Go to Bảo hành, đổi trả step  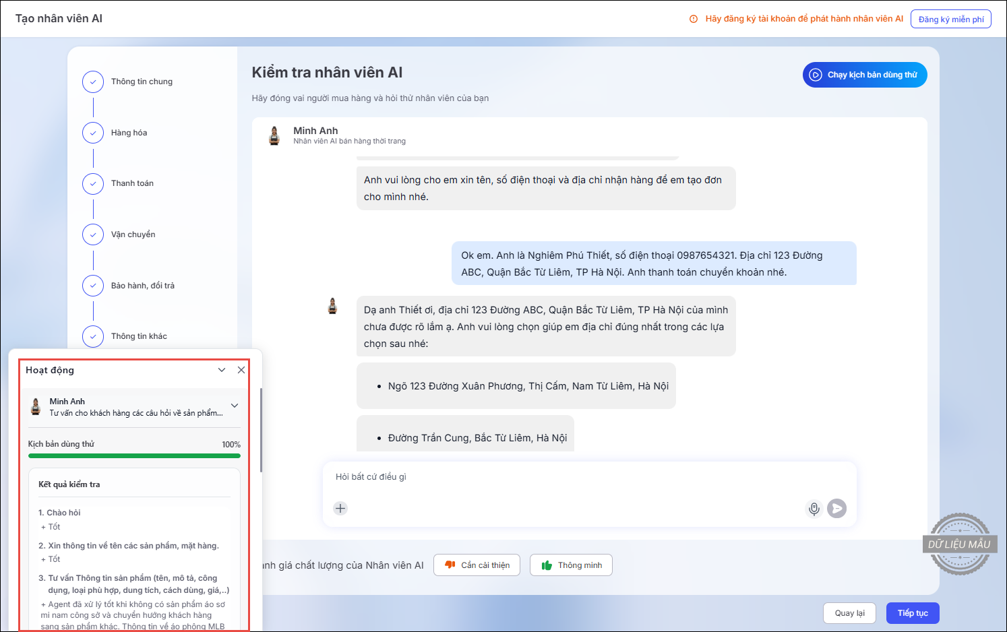pyautogui.click(x=142, y=286)
